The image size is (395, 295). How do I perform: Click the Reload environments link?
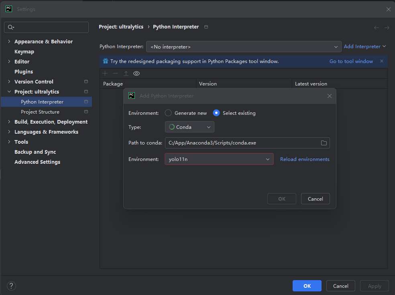click(305, 159)
